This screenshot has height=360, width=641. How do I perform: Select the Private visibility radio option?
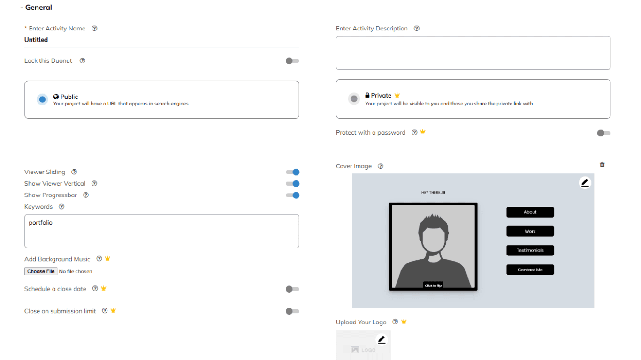coord(354,98)
